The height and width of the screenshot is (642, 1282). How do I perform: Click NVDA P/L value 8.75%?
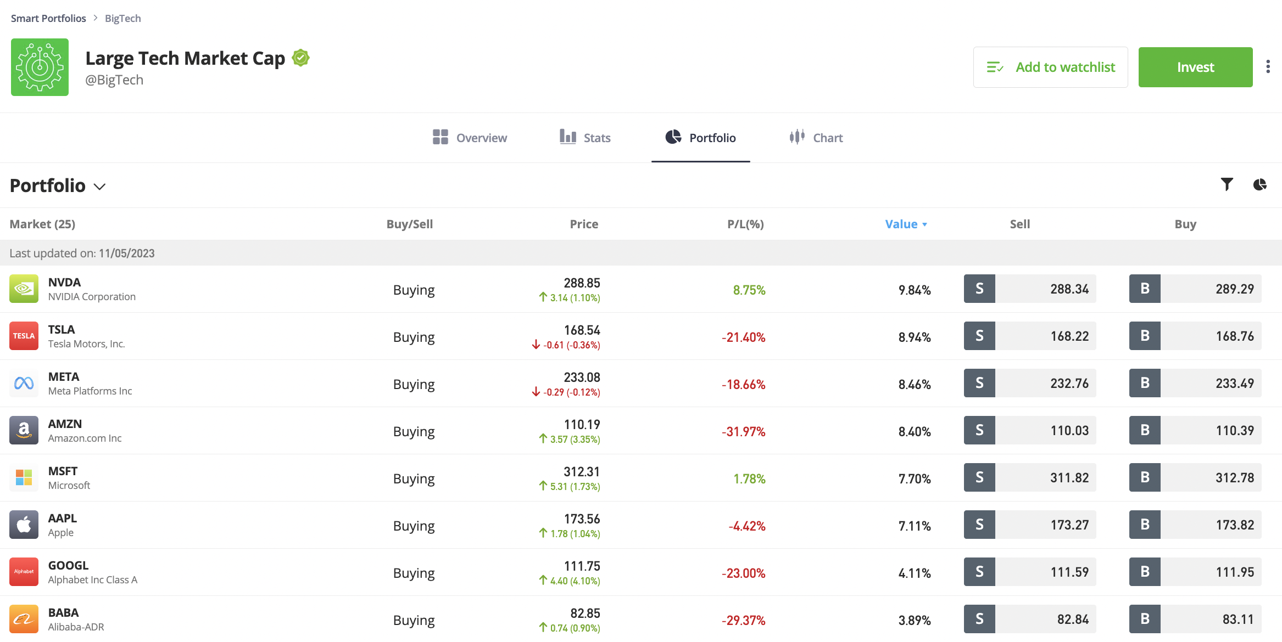749,290
